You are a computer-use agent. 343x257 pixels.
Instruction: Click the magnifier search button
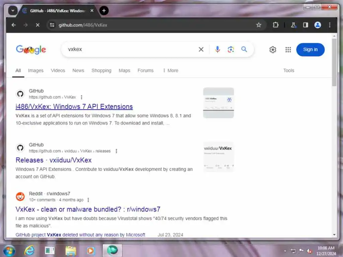[244, 50]
